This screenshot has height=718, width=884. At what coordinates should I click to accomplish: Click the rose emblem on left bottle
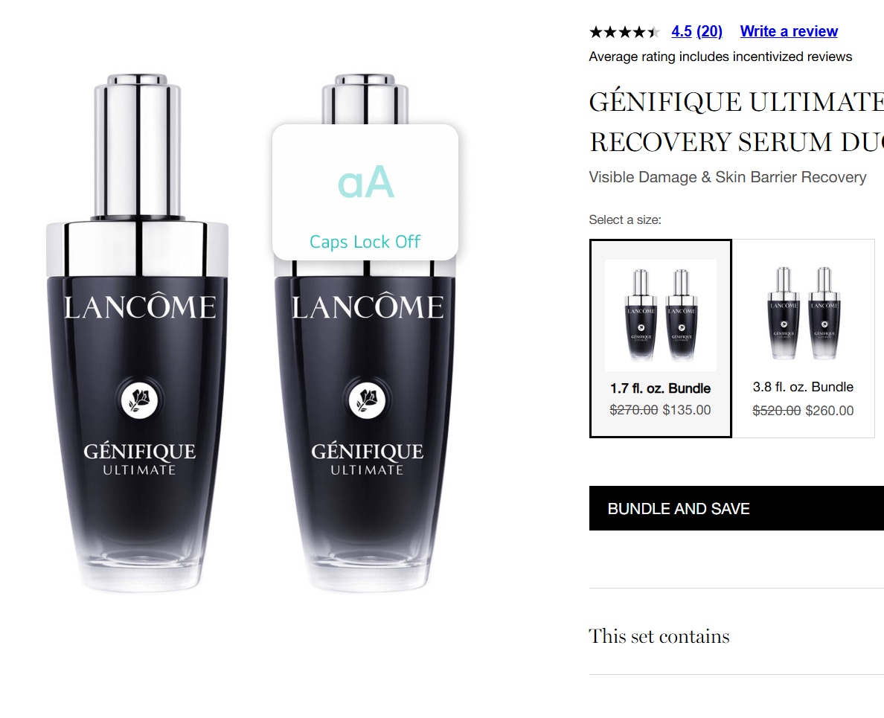[x=139, y=401]
